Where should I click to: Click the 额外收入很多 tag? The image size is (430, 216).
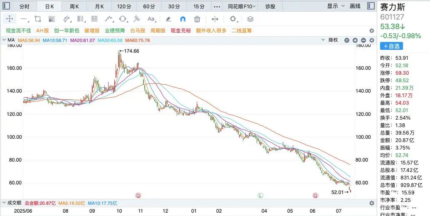(211, 31)
